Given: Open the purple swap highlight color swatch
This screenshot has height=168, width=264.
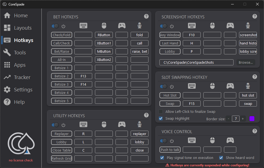Looking at the screenshot, I should 252,119.
